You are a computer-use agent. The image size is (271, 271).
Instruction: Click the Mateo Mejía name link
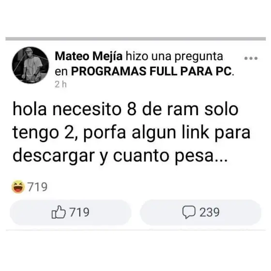coord(89,56)
